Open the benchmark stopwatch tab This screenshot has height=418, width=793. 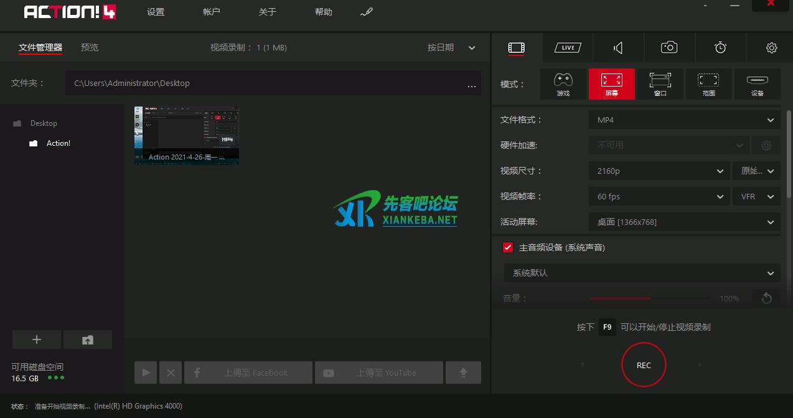pyautogui.click(x=720, y=48)
